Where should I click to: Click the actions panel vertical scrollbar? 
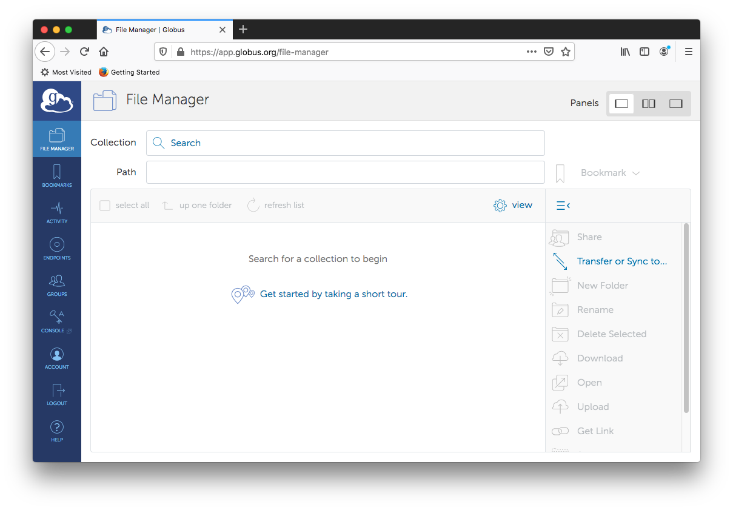click(686, 318)
